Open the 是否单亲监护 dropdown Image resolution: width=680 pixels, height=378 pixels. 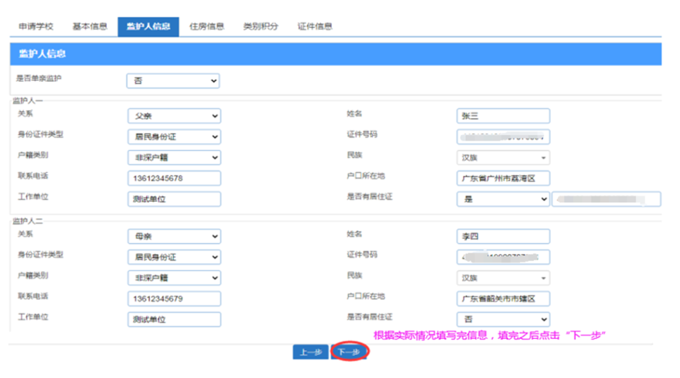(174, 81)
